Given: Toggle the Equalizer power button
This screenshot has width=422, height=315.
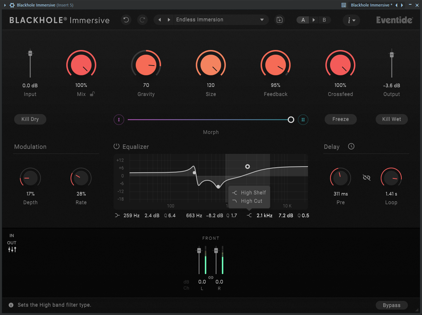Looking at the screenshot, I should pyautogui.click(x=116, y=147).
